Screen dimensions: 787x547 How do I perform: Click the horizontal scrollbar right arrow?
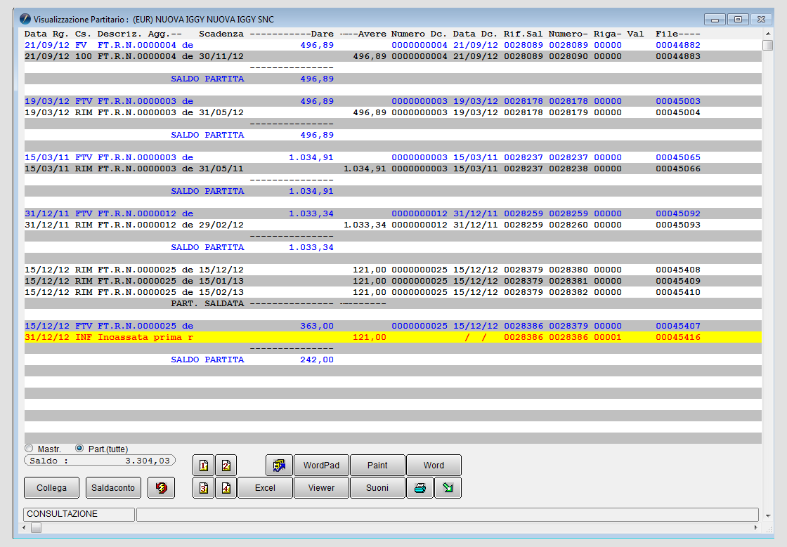click(x=756, y=527)
